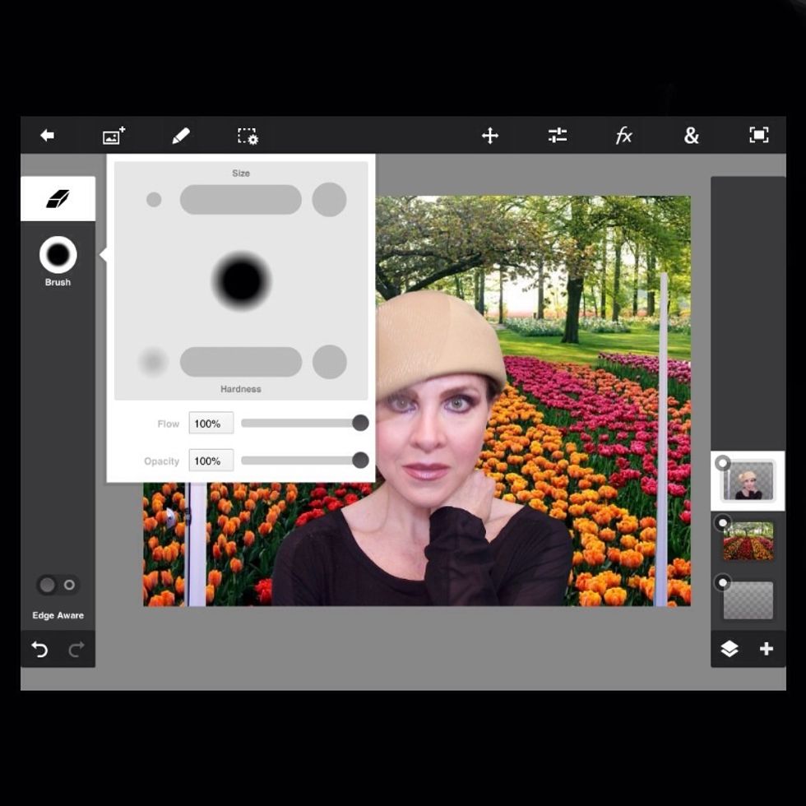Open the add image icon
This screenshot has width=806, height=806.
coord(113,136)
